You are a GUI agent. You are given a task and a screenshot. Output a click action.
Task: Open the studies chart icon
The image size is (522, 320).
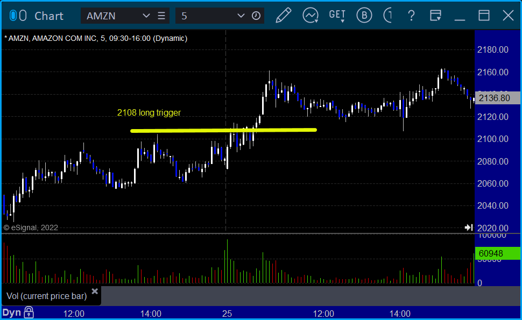[x=311, y=15]
